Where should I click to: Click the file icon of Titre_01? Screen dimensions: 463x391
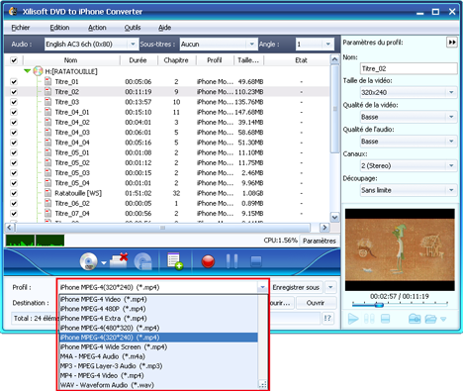(48, 81)
